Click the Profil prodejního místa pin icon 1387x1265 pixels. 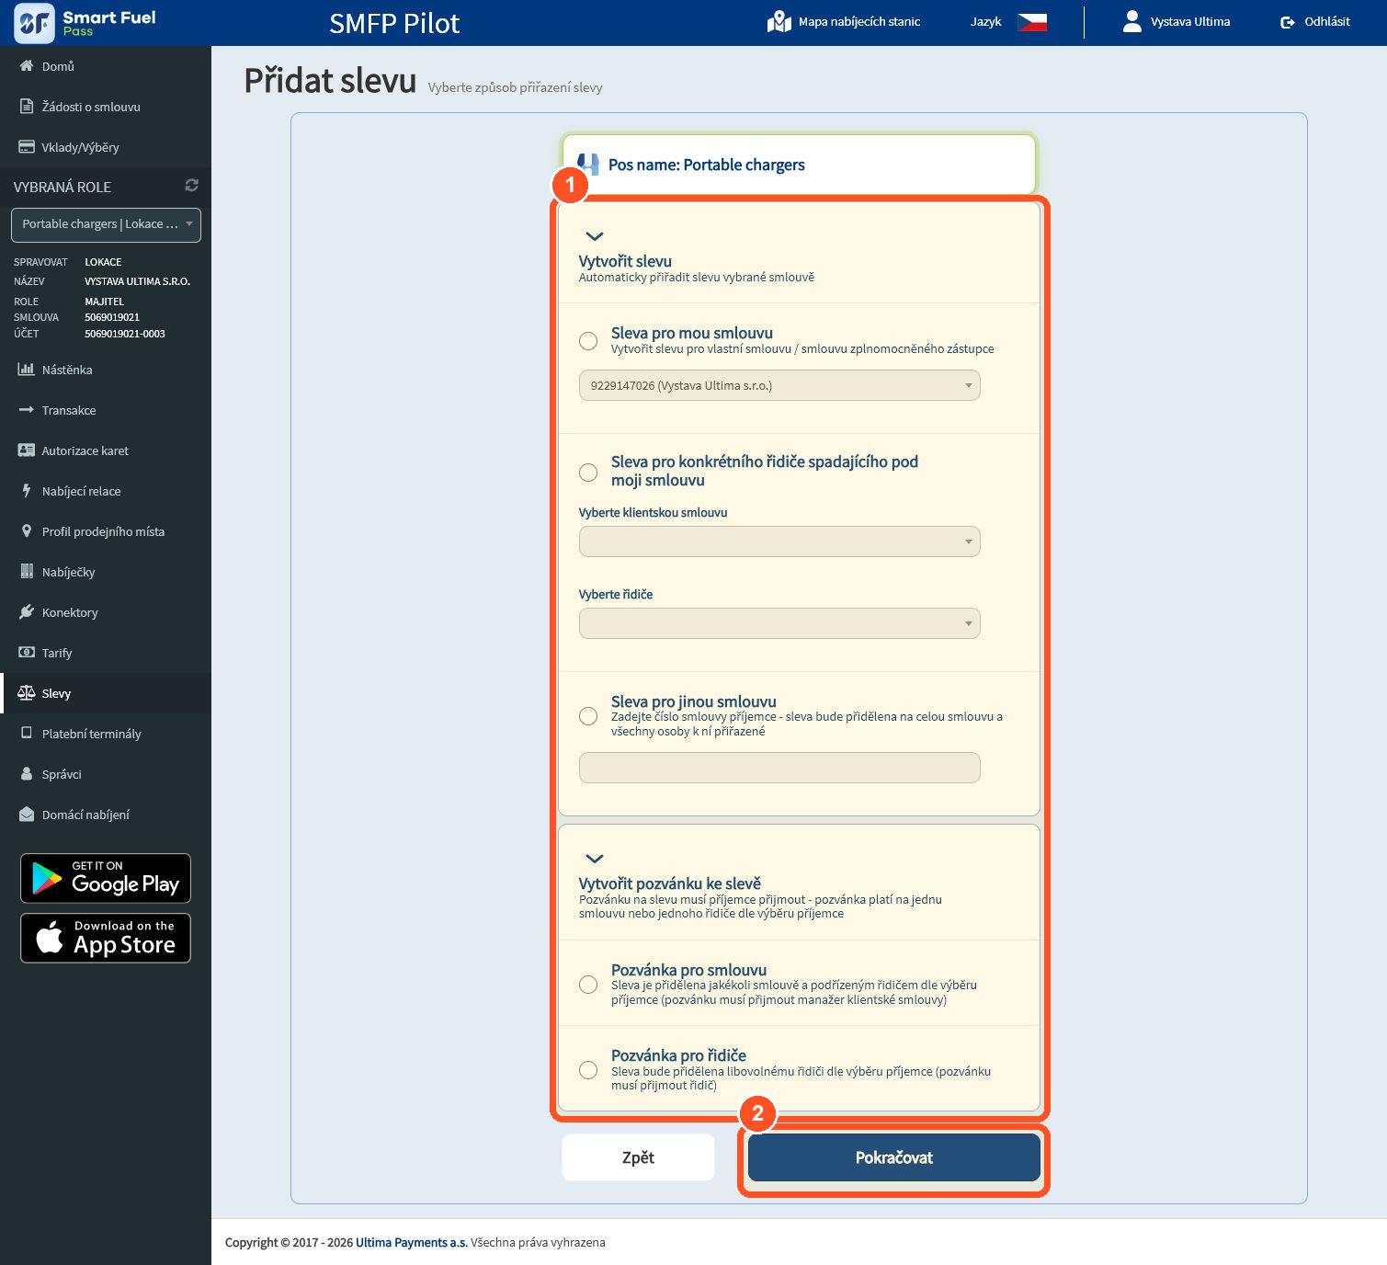click(27, 531)
